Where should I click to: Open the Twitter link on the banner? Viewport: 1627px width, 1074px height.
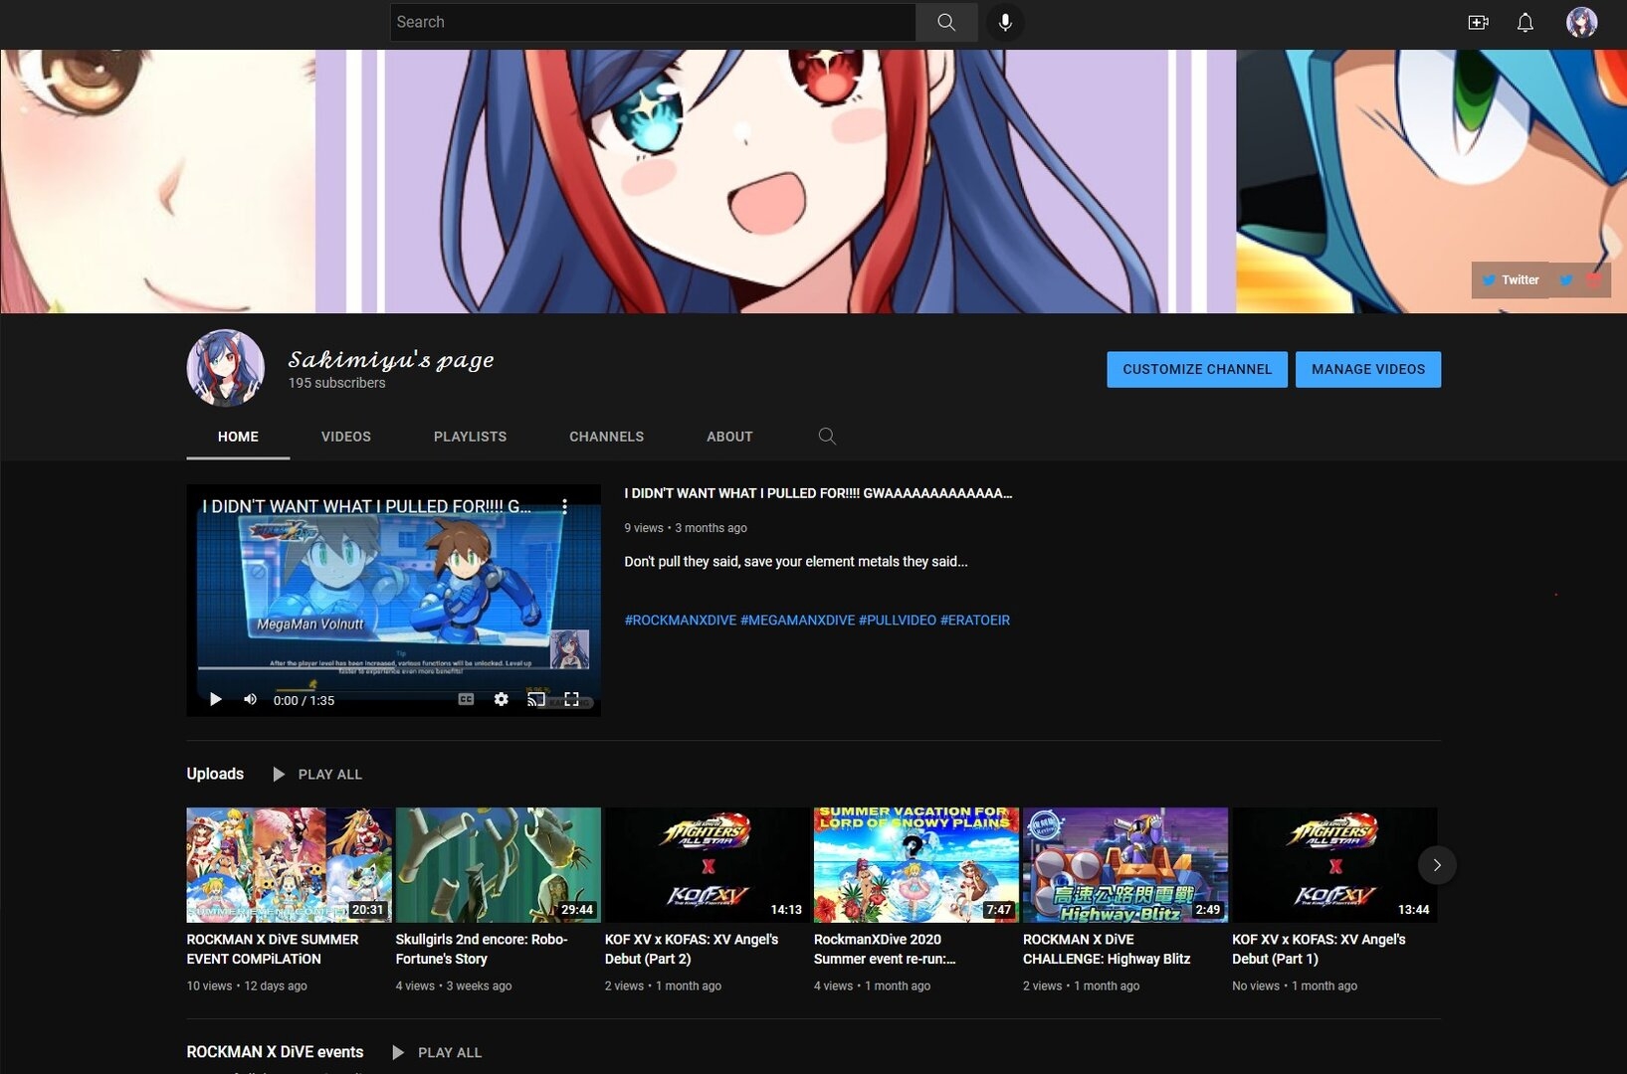pyautogui.click(x=1510, y=280)
